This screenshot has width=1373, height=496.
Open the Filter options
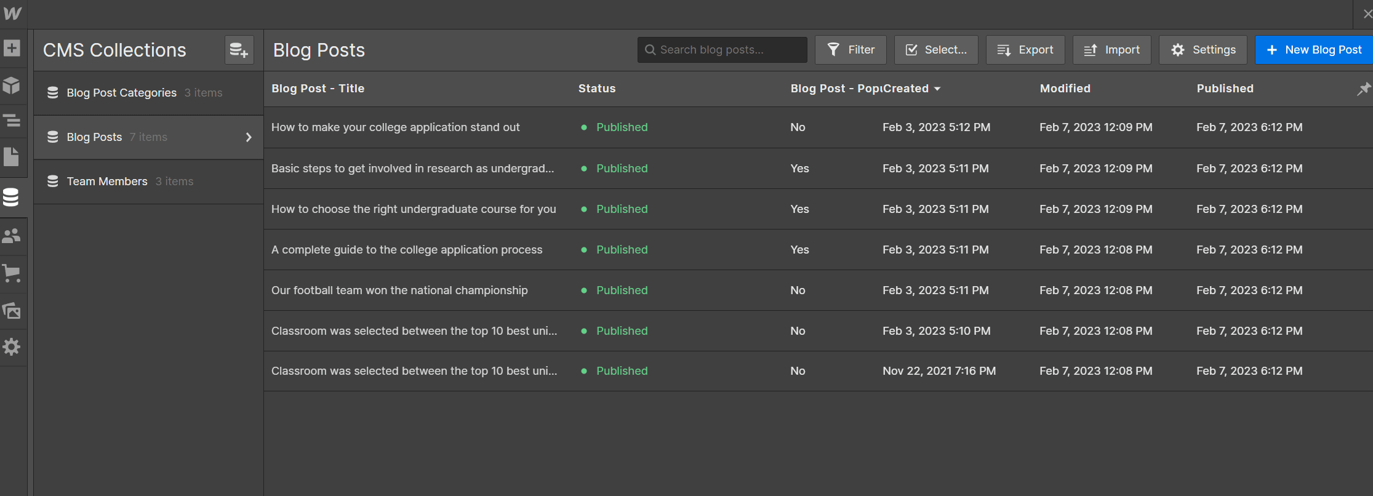coord(851,50)
